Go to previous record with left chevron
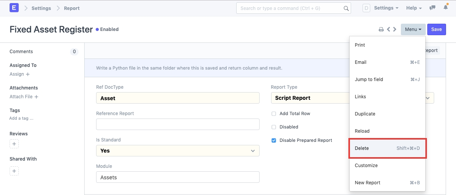The image size is (456, 195). (389, 29)
